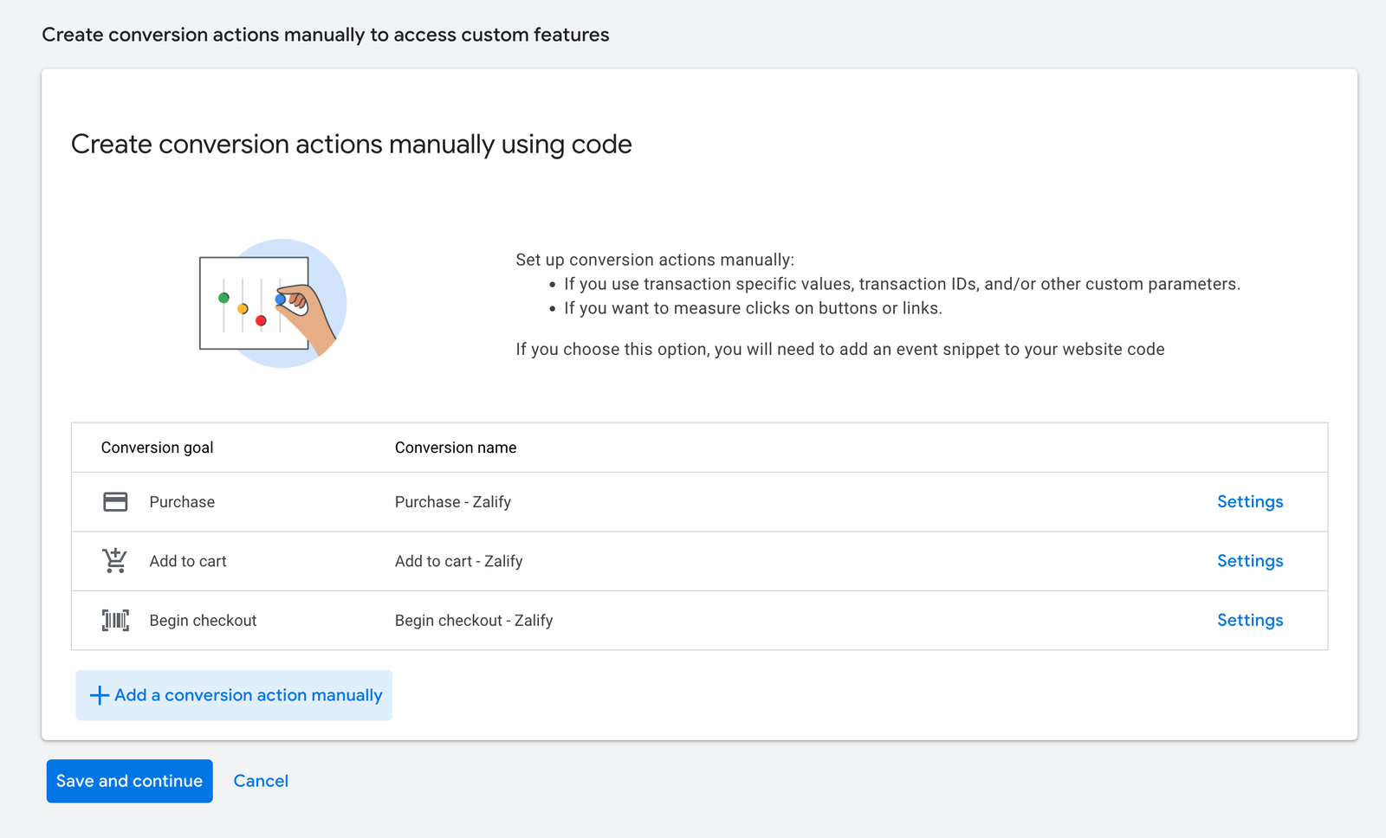Select the "Add to cart - Zalify" conversion name
Image resolution: width=1386 pixels, height=838 pixels.
(458, 561)
